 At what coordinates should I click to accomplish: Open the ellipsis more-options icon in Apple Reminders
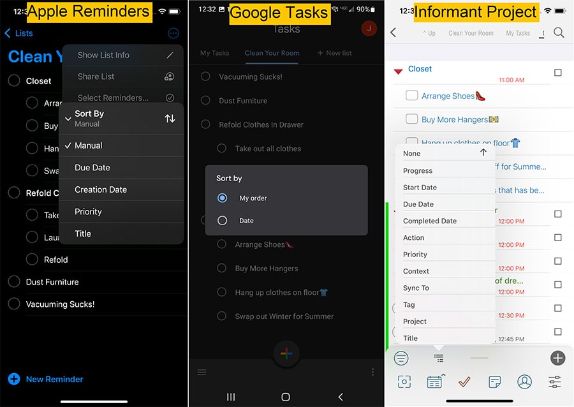[173, 33]
